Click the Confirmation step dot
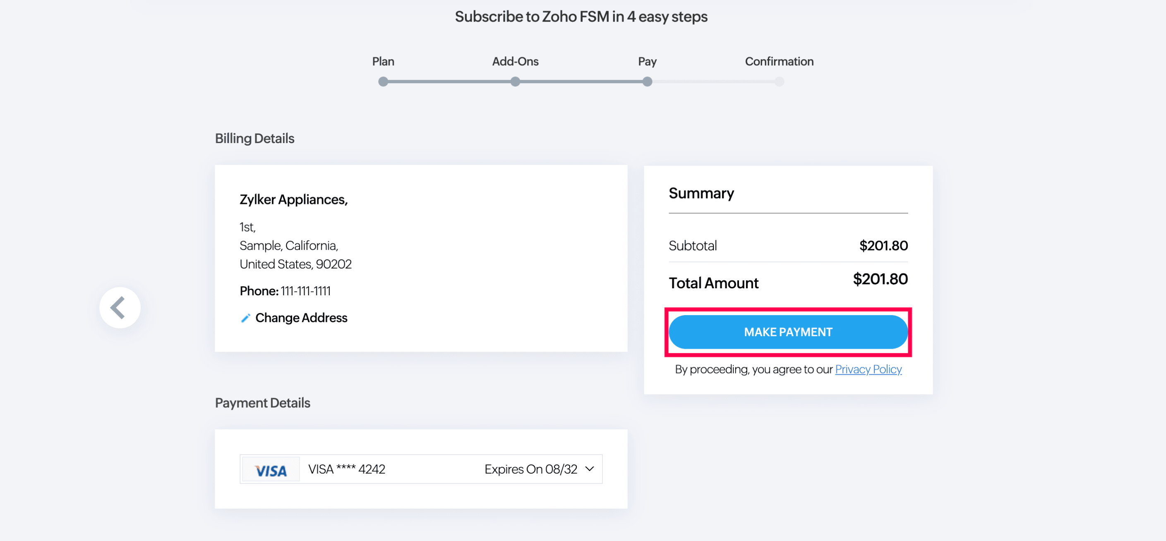This screenshot has height=541, width=1166. tap(779, 82)
